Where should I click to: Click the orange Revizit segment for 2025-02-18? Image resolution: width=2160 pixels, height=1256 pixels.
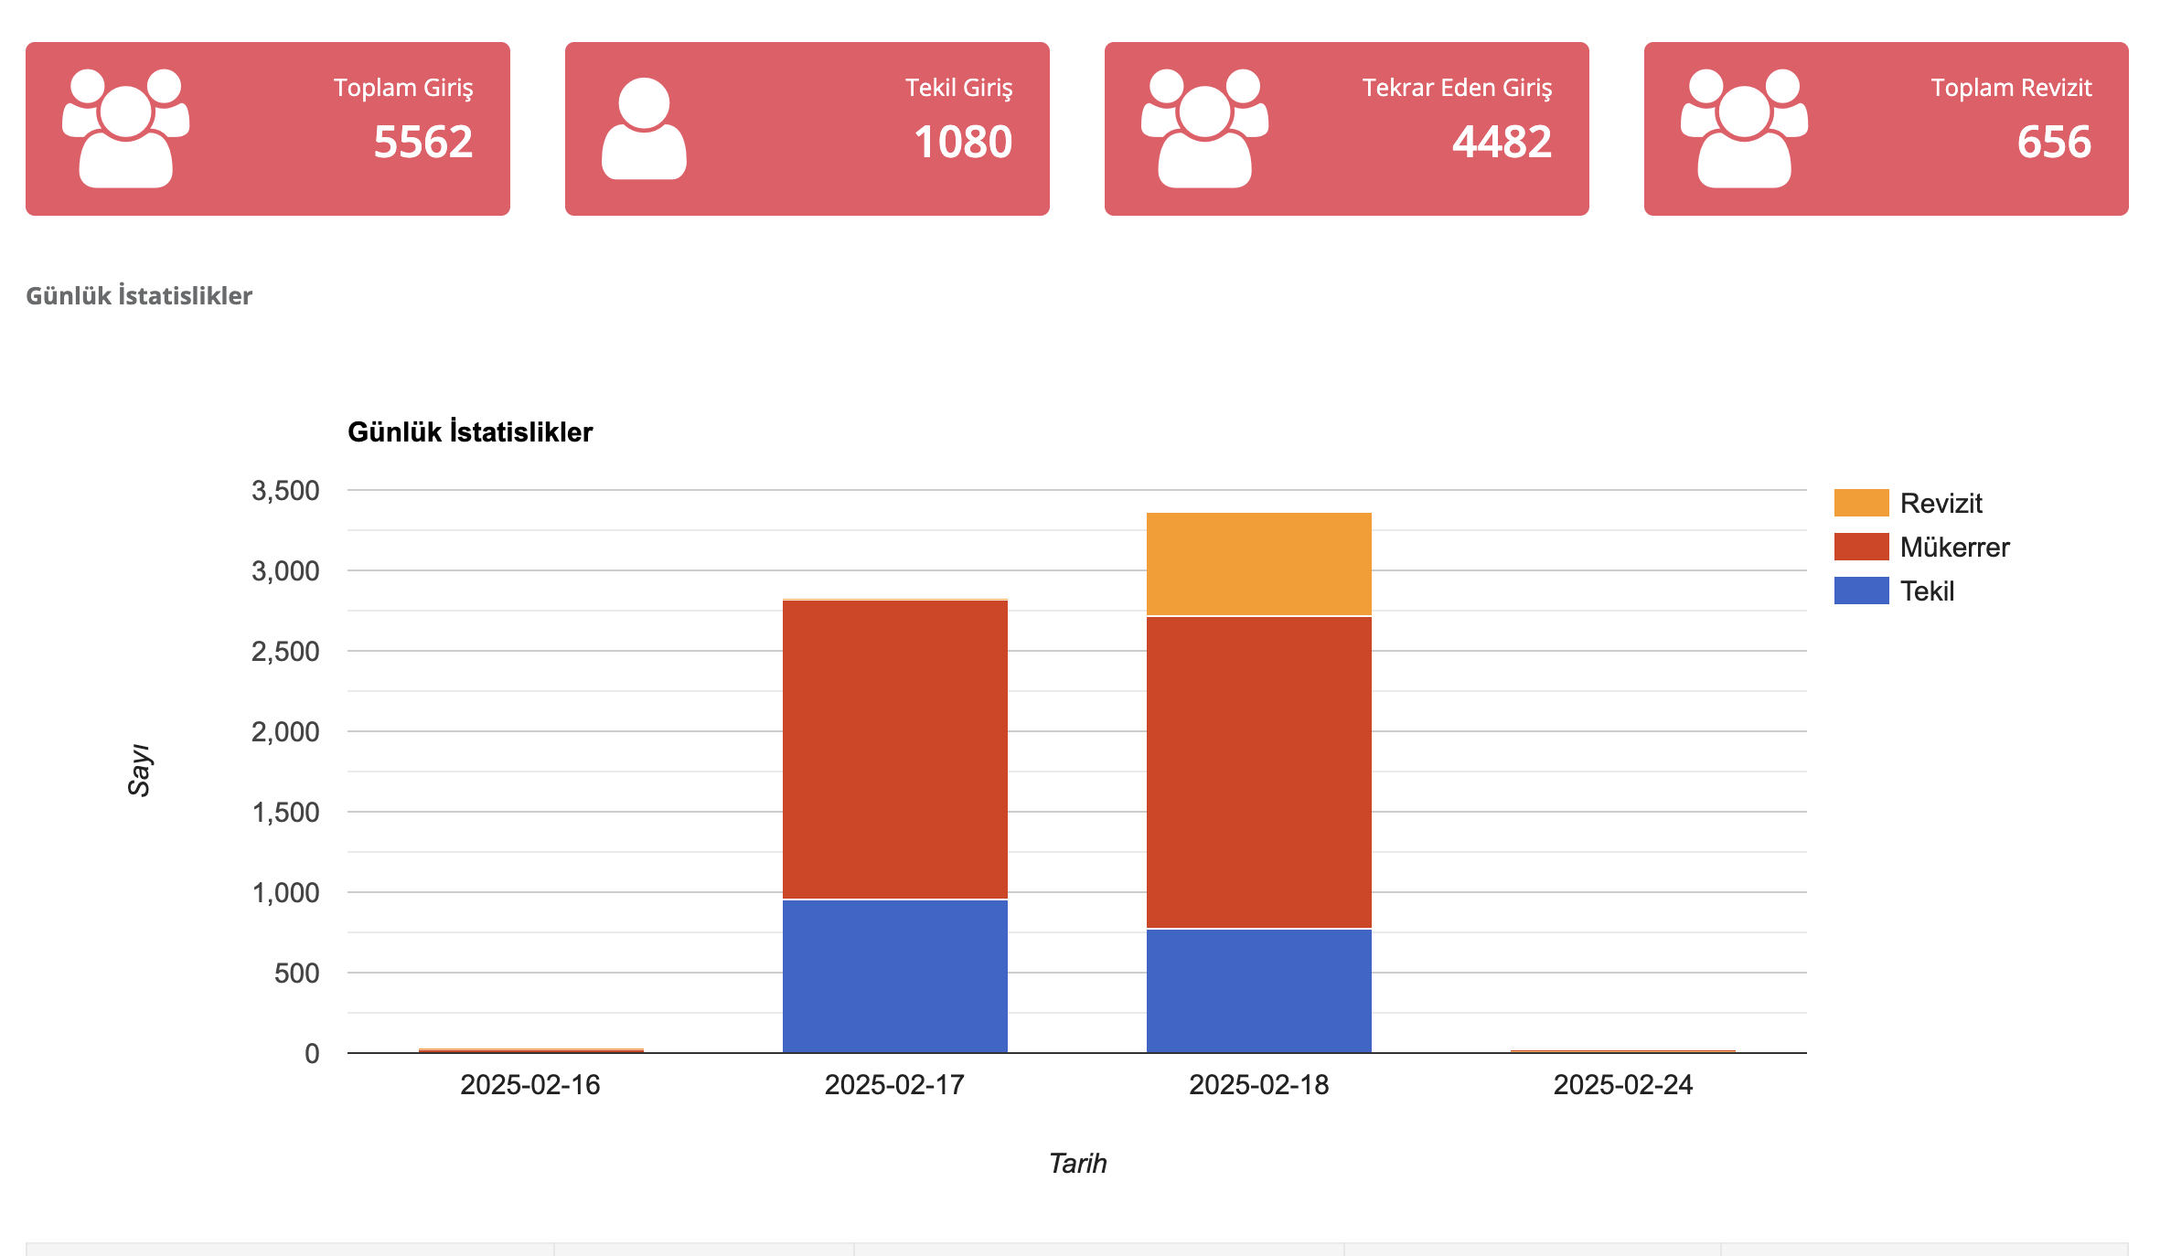[1258, 564]
